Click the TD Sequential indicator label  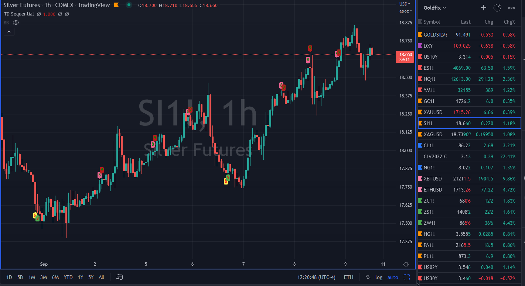[x=19, y=14]
